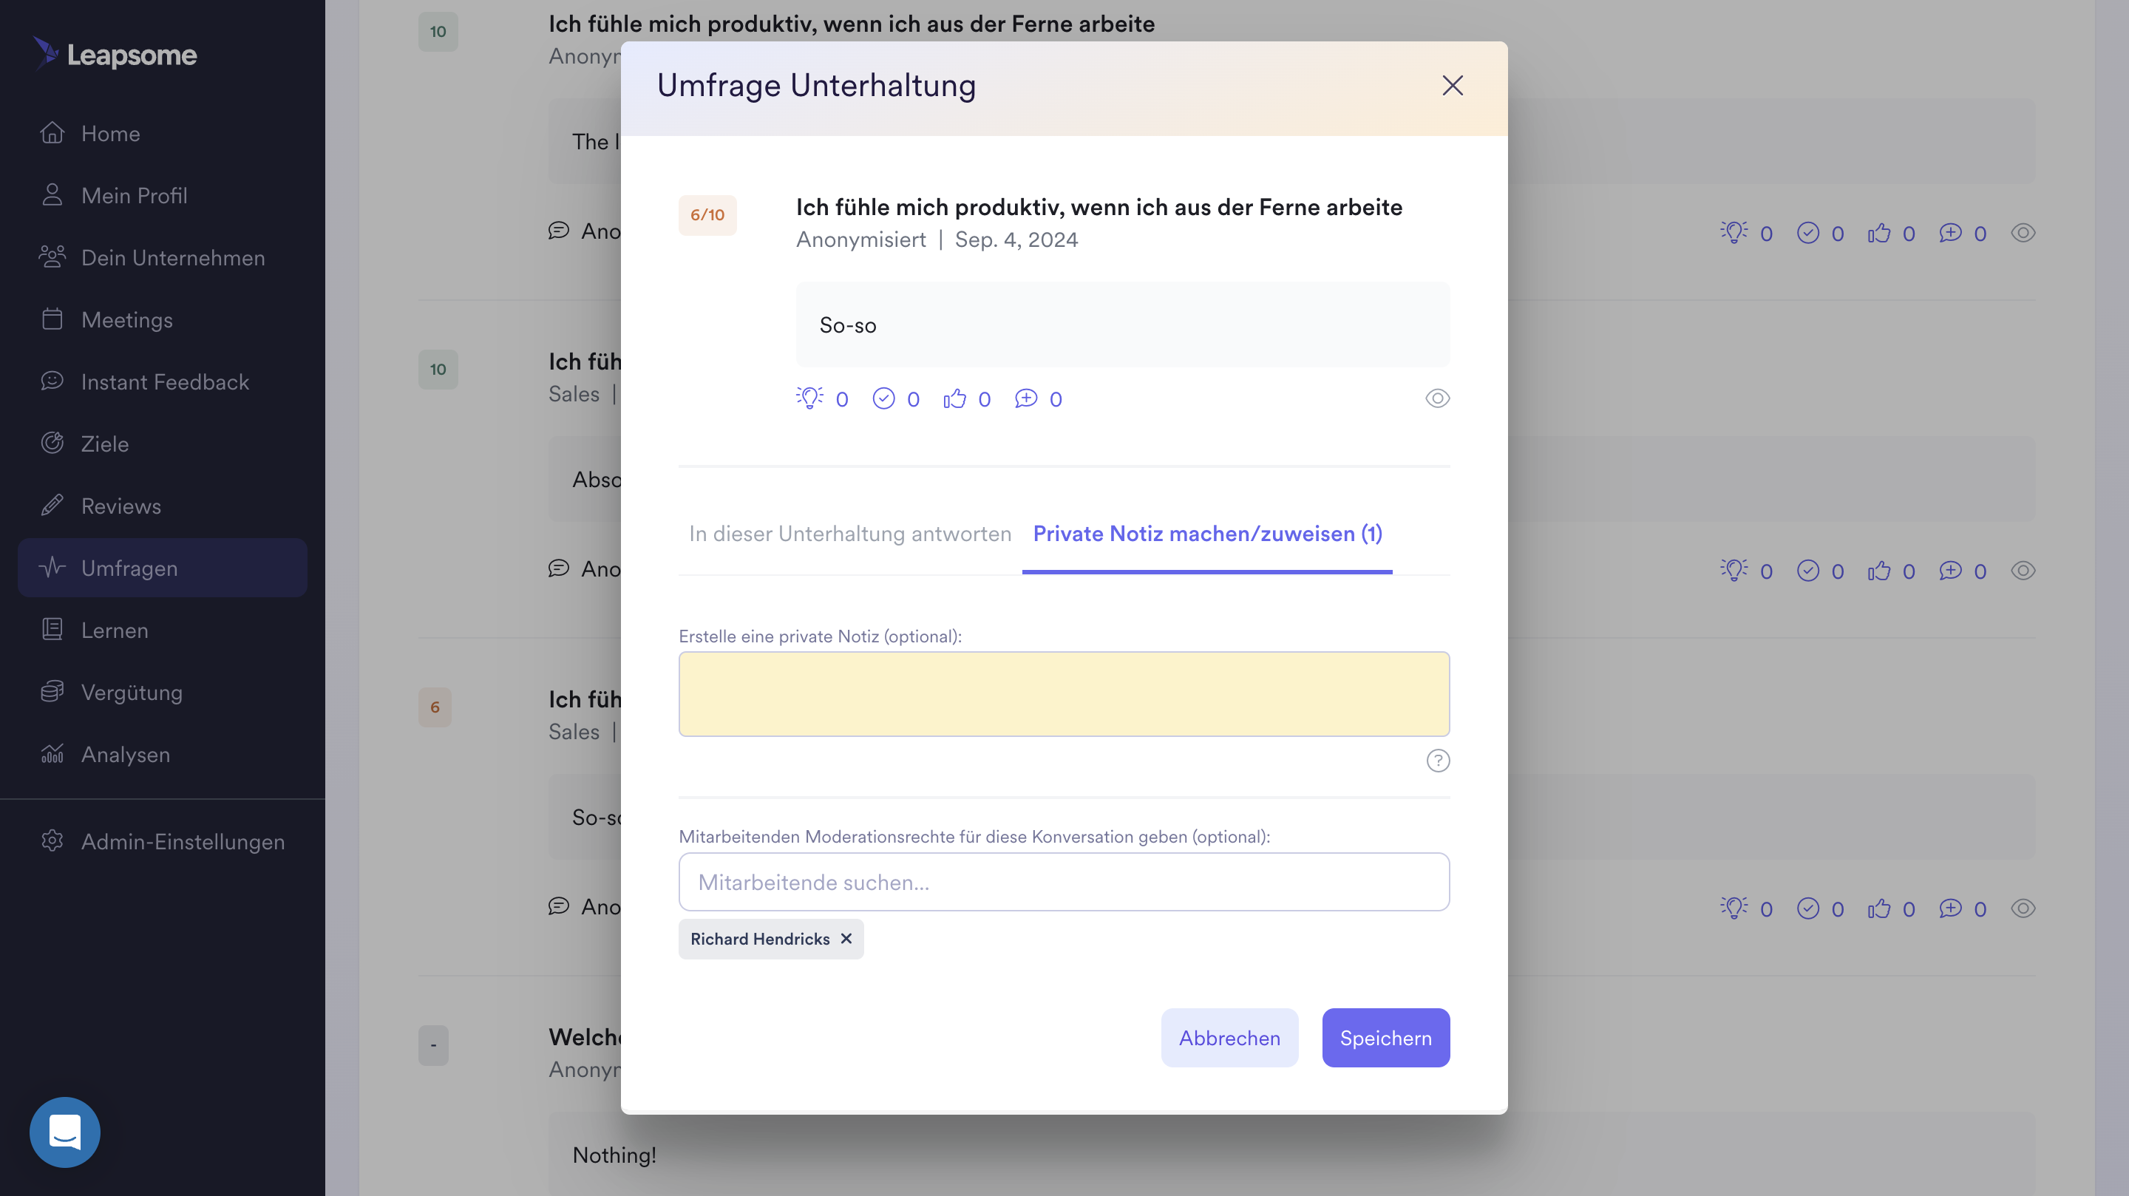The image size is (2129, 1196).
Task: Select Private Notiz machen/zuweisen tab
Action: (1207, 534)
